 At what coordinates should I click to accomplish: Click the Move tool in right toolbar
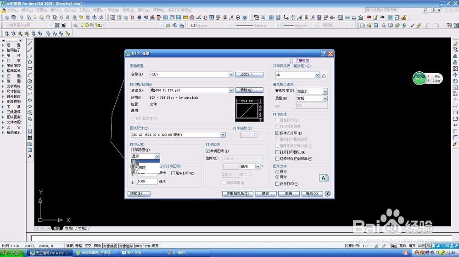[455, 75]
